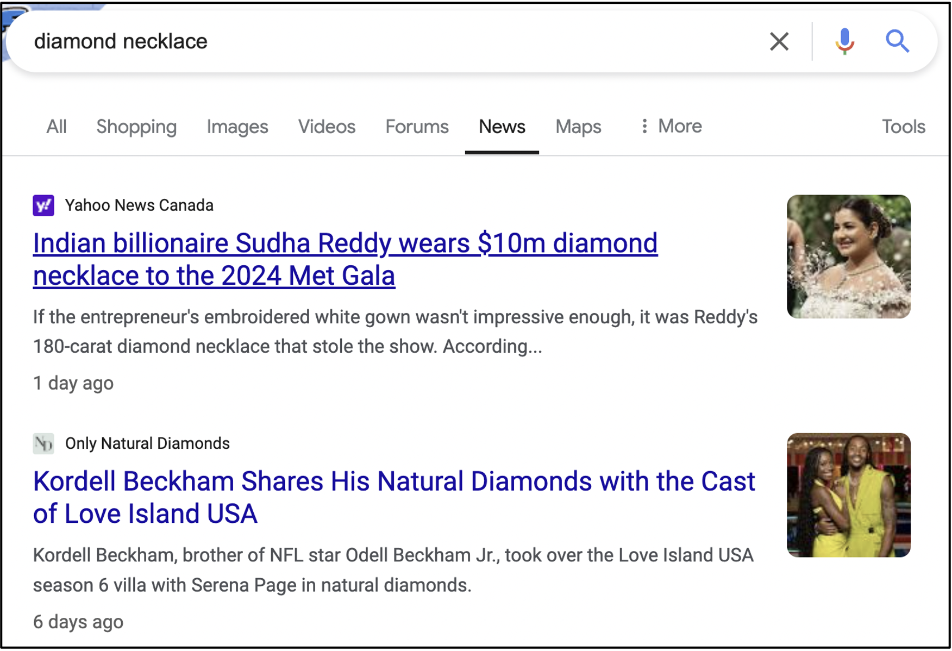952x651 pixels.
Task: Click the snippet about the 180-carat diamond necklace
Action: pyautogui.click(x=395, y=331)
